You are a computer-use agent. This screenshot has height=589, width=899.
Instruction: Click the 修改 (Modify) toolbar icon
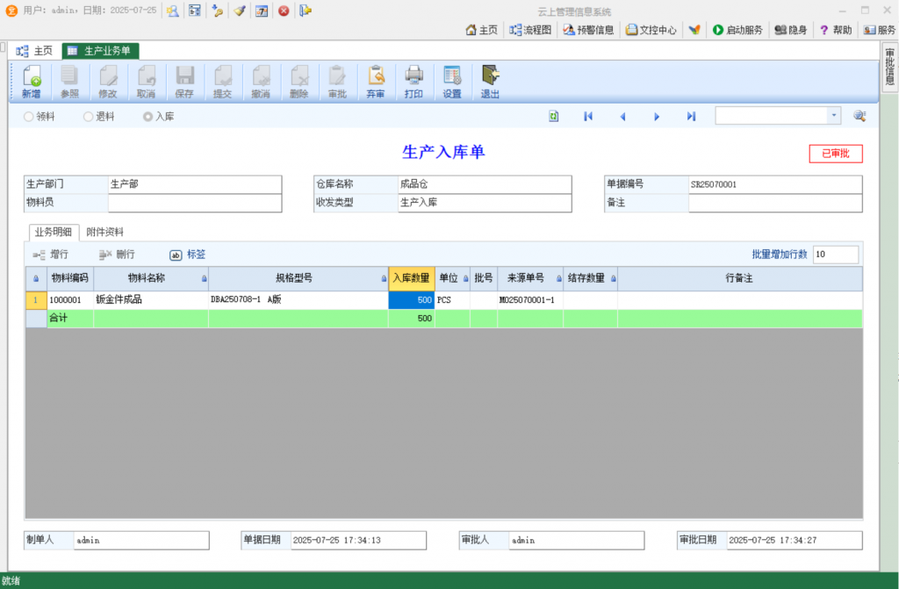[108, 82]
